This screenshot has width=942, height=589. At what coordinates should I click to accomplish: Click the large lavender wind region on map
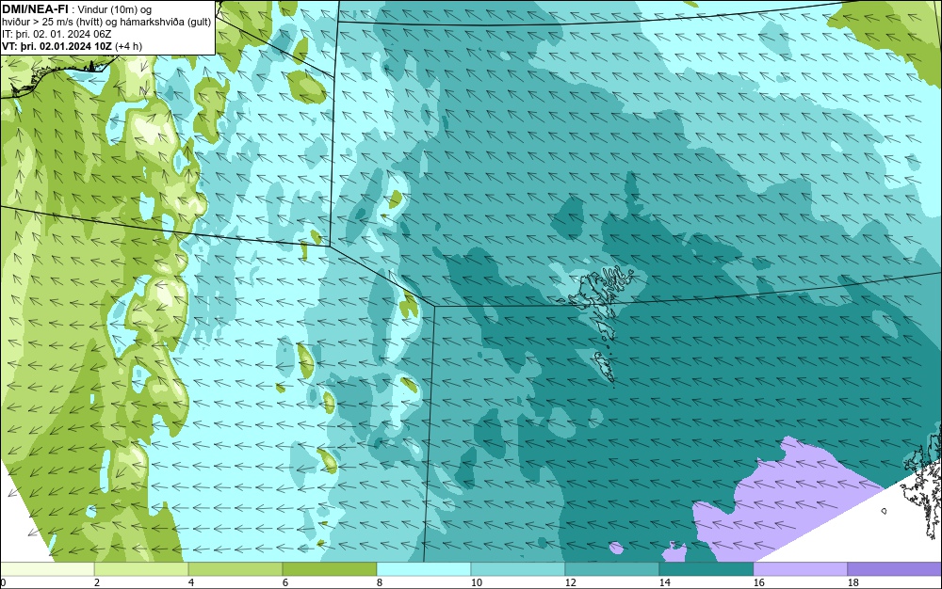point(787,501)
